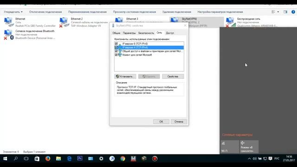Image resolution: width=297 pixels, height=167 pixels.
Task: Close the SkyNet(VPN) properties dialog
Action: pos(185,26)
